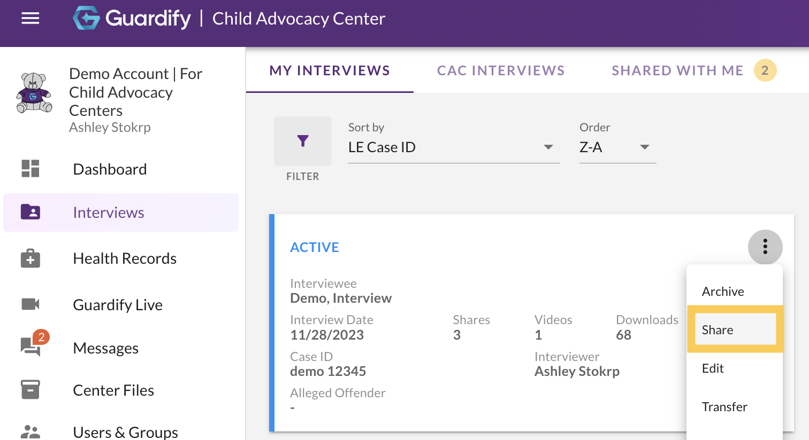Click the teddy bear account avatar
809x440 pixels.
coord(34,93)
